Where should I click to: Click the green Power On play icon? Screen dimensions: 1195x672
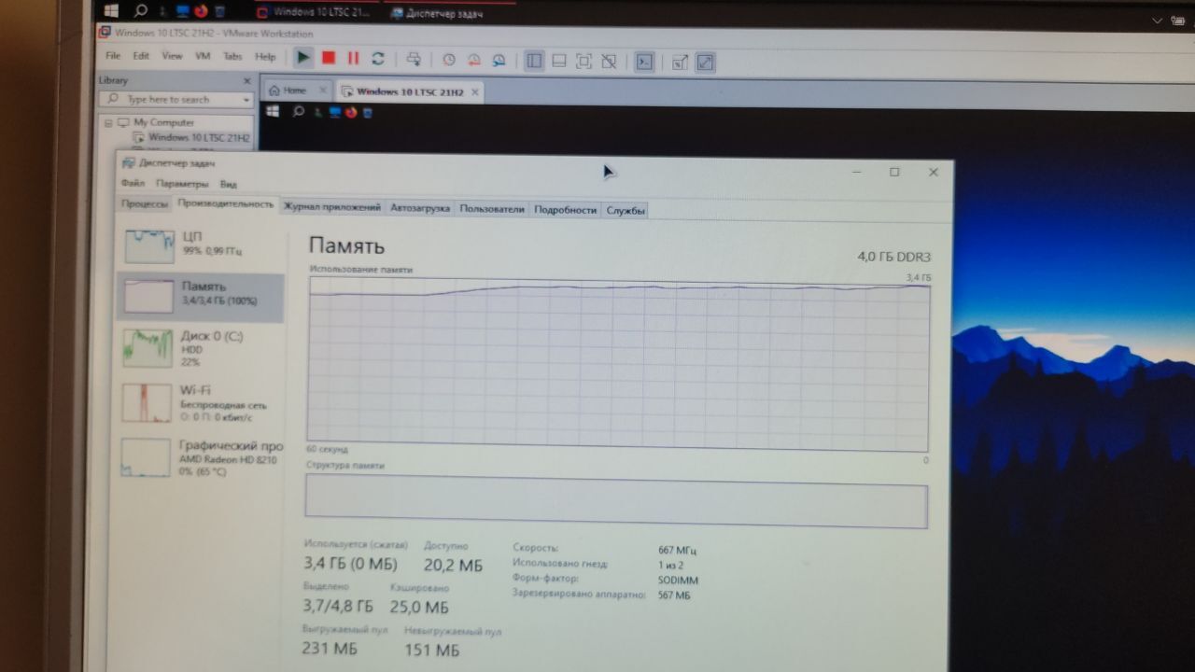(303, 58)
